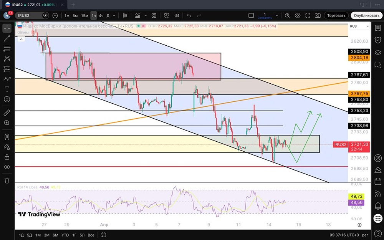Open the indicators chart icon

click(137, 15)
